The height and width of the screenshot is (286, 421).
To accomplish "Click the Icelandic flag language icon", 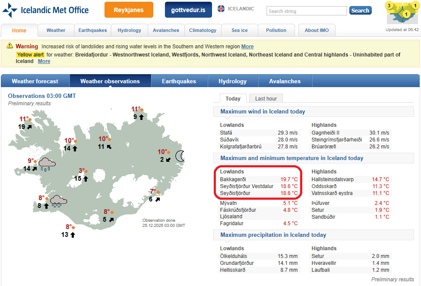I will pyautogui.click(x=221, y=9).
